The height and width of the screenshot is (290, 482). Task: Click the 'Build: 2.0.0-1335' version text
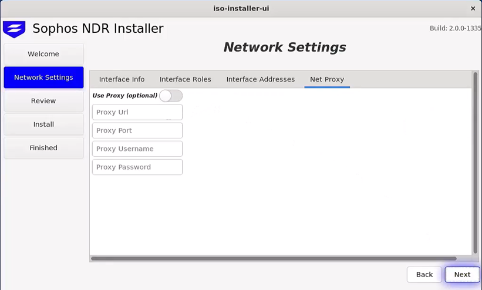coord(456,28)
